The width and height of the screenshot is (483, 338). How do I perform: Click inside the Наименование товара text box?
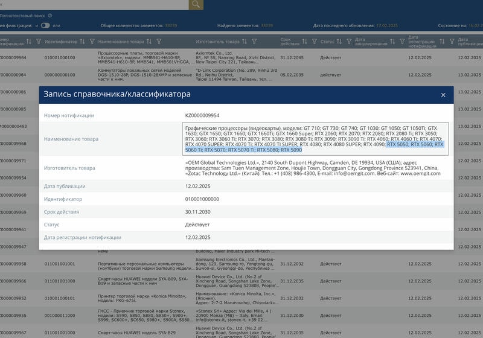point(315,139)
